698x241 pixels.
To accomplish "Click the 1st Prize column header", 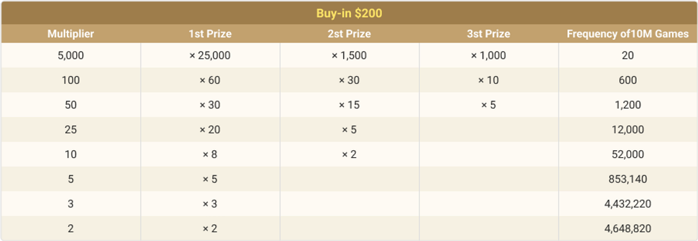I will (210, 34).
